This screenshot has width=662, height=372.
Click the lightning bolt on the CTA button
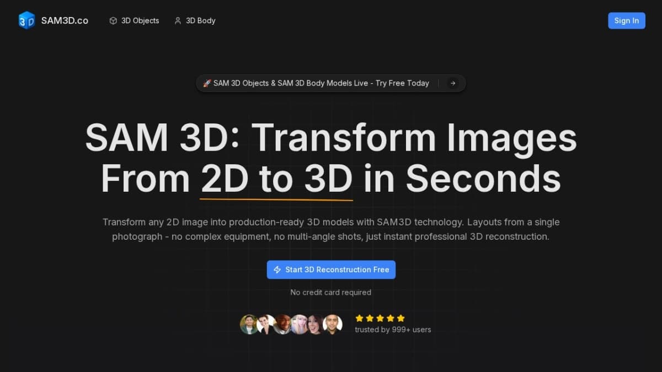tap(277, 269)
